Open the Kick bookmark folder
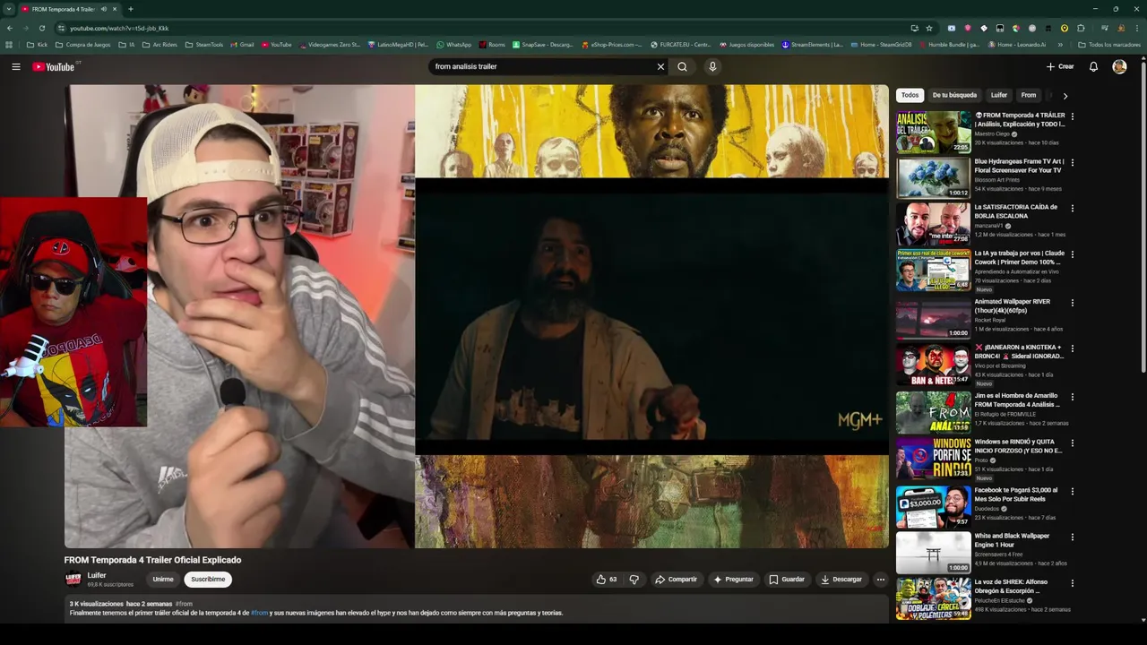The image size is (1147, 645). (x=37, y=44)
